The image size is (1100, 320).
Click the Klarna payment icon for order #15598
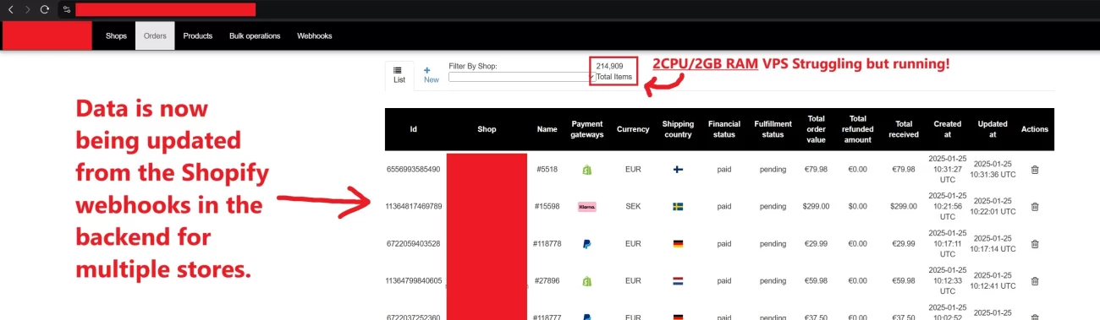(586, 206)
